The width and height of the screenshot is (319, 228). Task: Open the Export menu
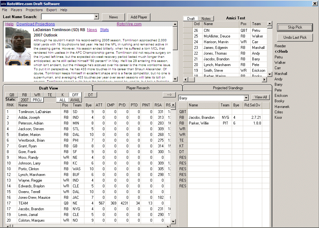click(x=51, y=10)
